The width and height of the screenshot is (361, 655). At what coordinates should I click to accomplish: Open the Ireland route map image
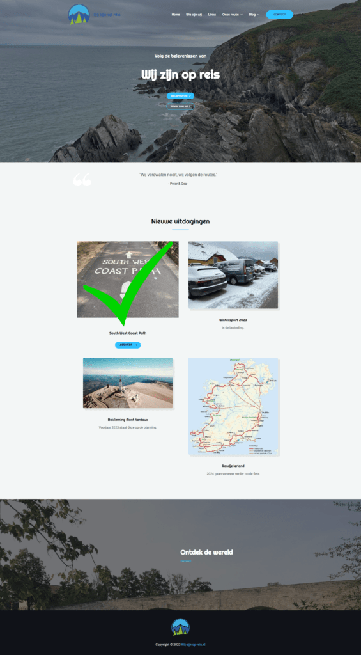tap(233, 406)
